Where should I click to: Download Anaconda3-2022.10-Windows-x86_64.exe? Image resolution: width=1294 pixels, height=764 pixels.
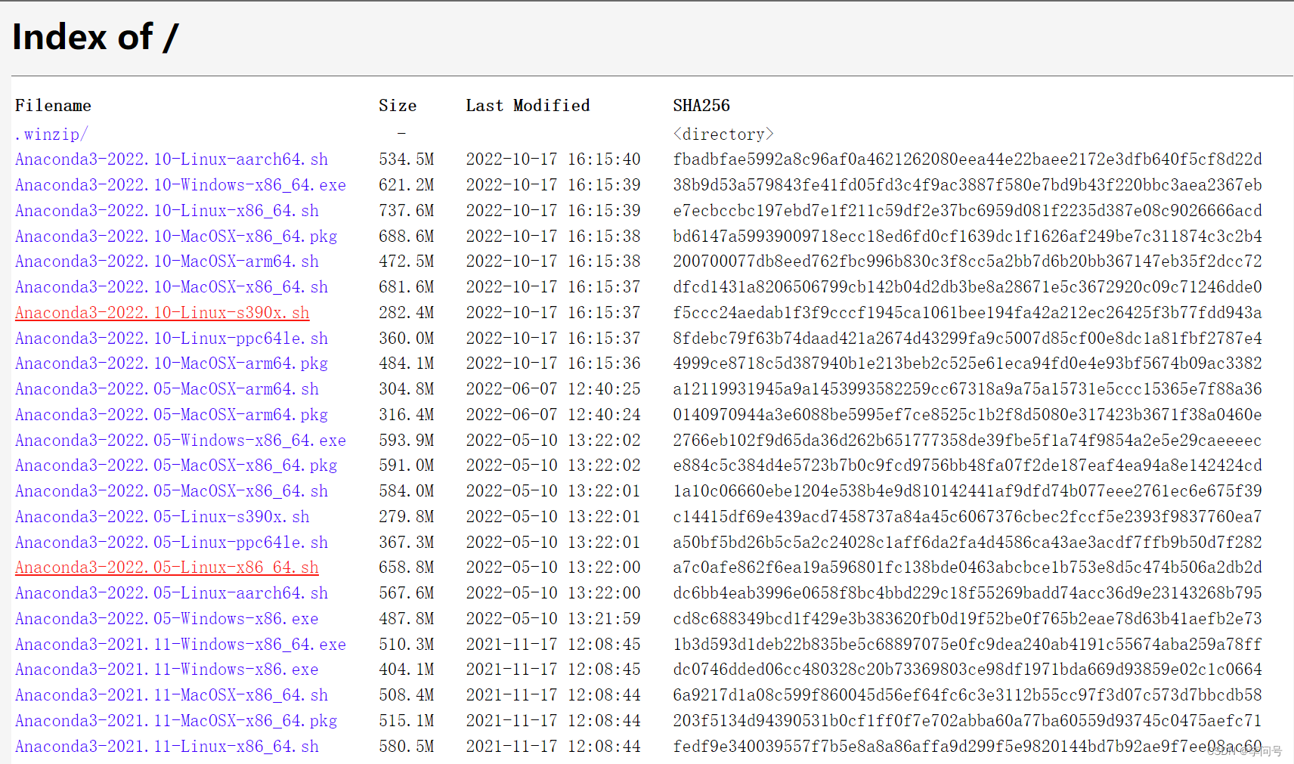(181, 185)
